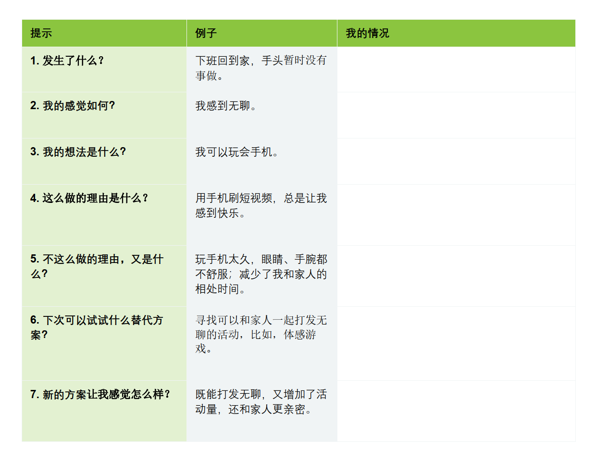The image size is (596, 463).
Task: Click the example "我可以玩会手机。"
Action: (237, 152)
